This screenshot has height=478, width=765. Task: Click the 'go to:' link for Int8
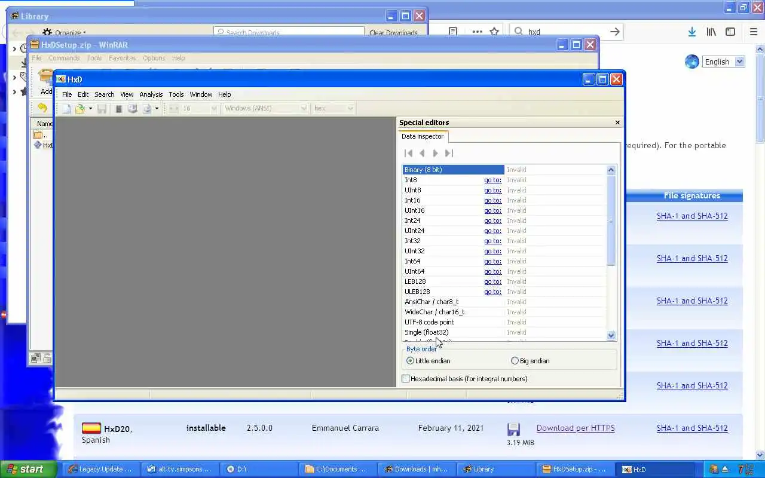click(x=492, y=180)
